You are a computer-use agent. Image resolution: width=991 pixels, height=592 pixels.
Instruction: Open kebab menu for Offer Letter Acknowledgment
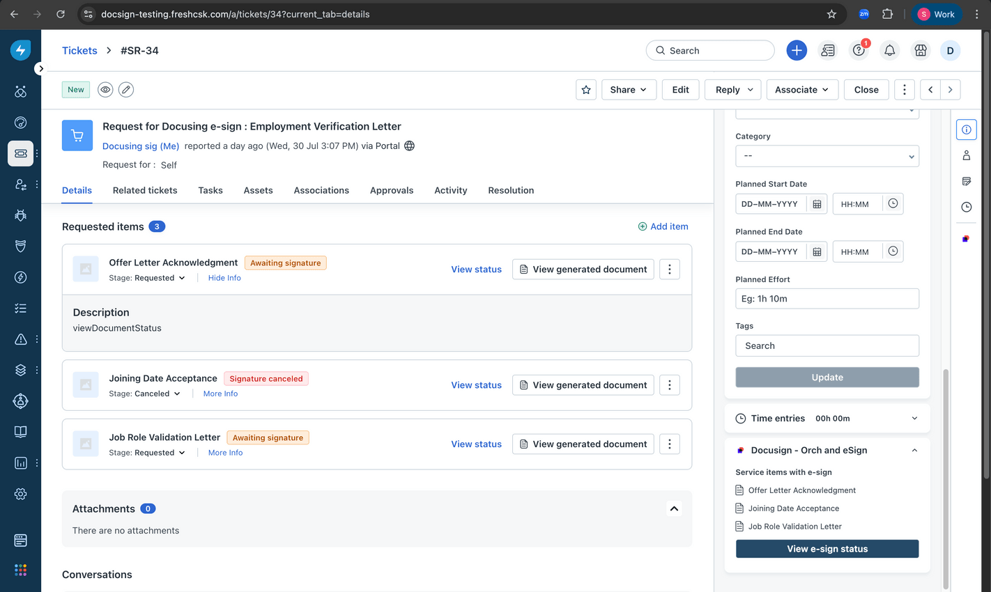670,270
